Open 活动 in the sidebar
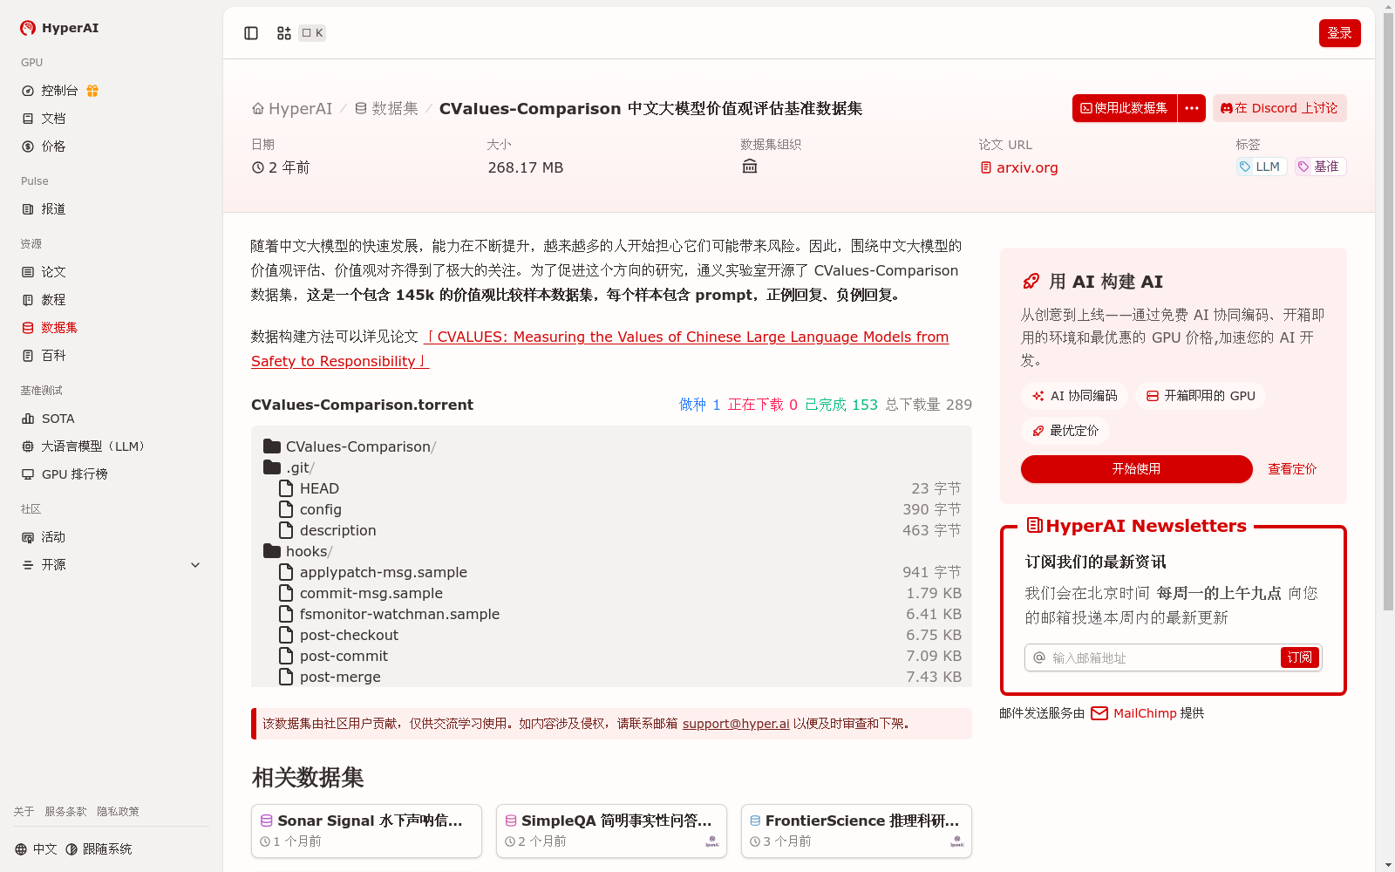Viewport: 1395px width, 872px height. coord(44,537)
